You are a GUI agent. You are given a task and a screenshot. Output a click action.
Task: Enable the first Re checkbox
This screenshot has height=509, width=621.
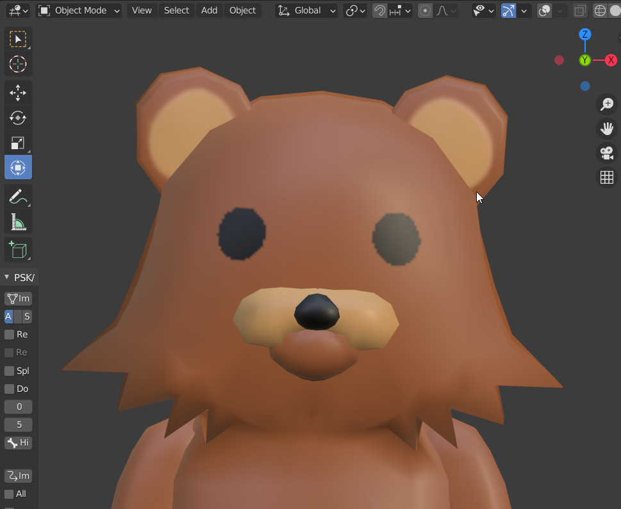point(9,334)
